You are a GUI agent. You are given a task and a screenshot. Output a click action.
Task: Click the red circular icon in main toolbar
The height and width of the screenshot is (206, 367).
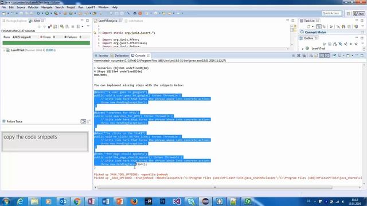[140, 13]
